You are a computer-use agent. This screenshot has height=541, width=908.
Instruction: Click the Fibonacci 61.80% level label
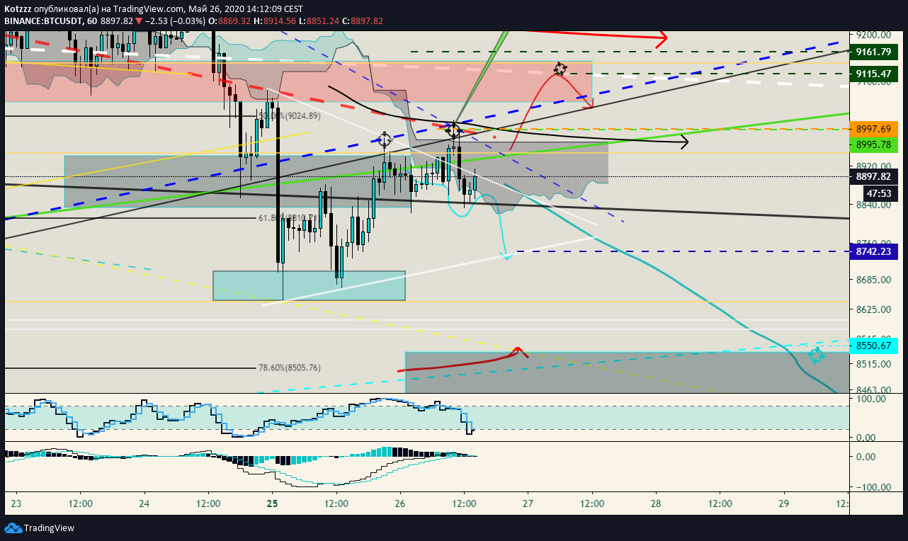point(290,218)
